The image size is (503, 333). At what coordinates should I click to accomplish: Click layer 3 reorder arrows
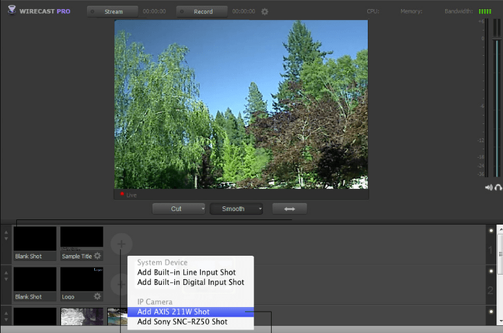[6, 316]
